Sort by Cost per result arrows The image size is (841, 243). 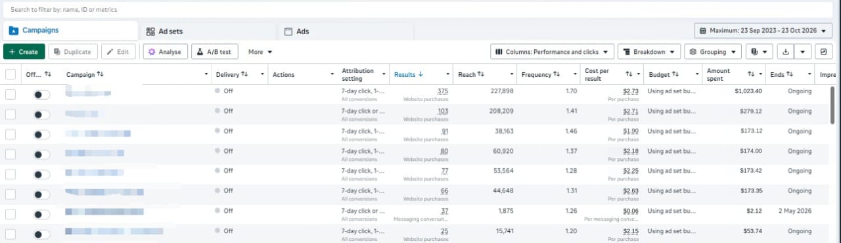tap(629, 75)
